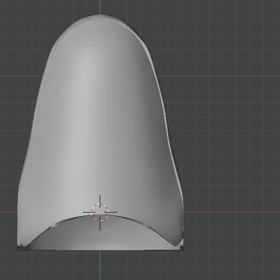
Task: Click the center of the 3D cursor
Action: point(100,212)
